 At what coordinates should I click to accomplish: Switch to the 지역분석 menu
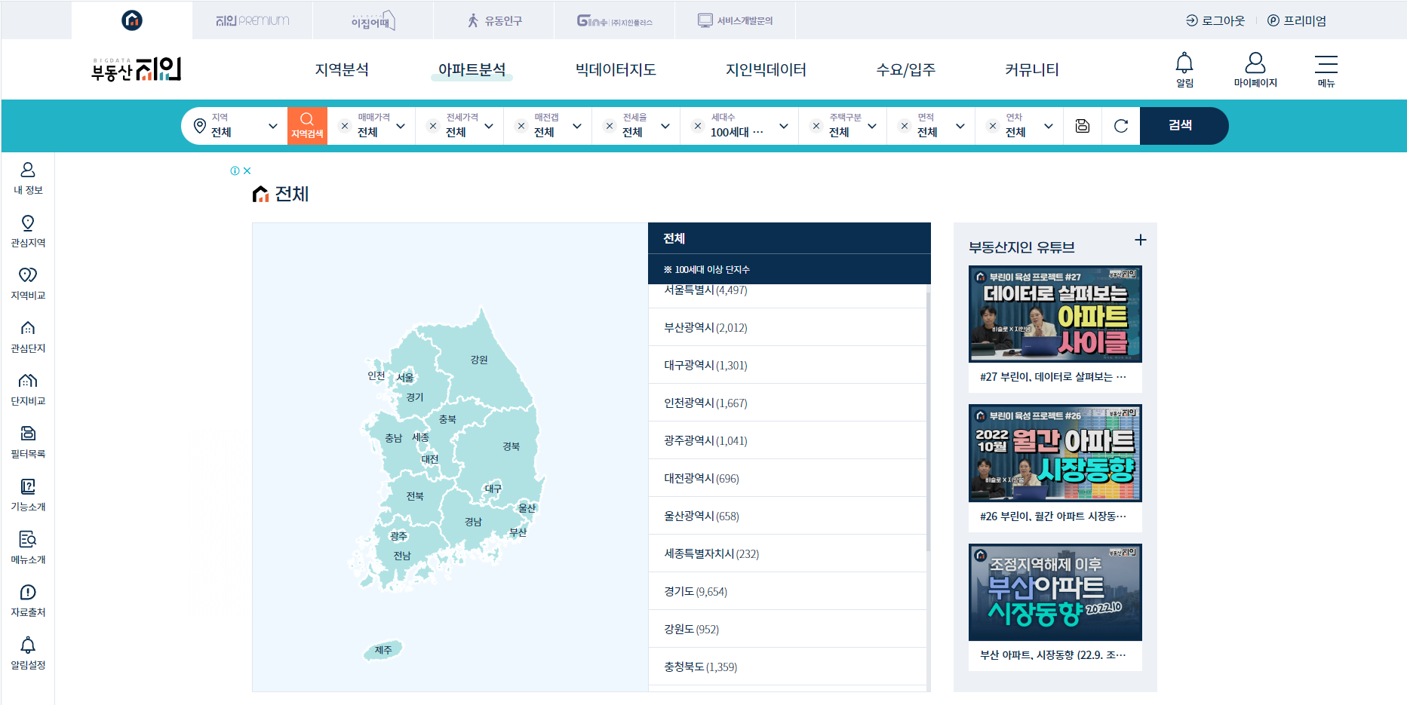(x=342, y=69)
